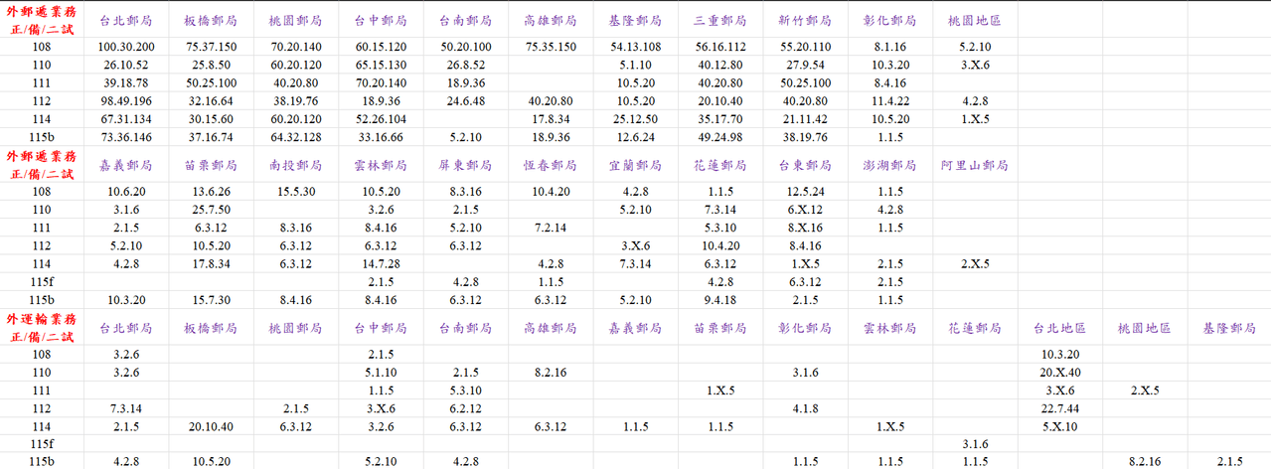Select the 阿里山郵局 column header
The image size is (1271, 469).
point(975,165)
